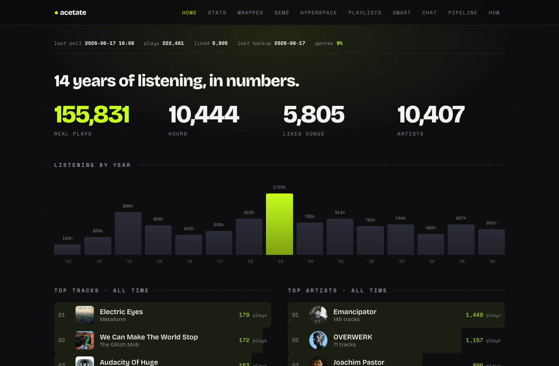Click last poll value 2026-06-17 16:08

coord(110,43)
